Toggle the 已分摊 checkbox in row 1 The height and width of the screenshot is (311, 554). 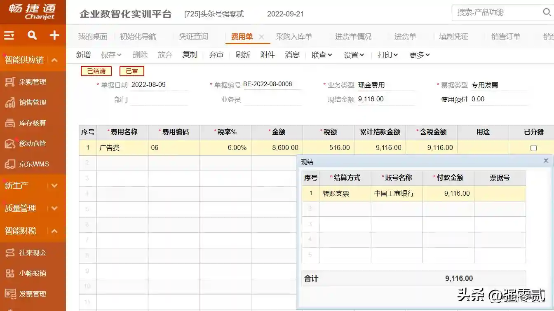pos(533,148)
